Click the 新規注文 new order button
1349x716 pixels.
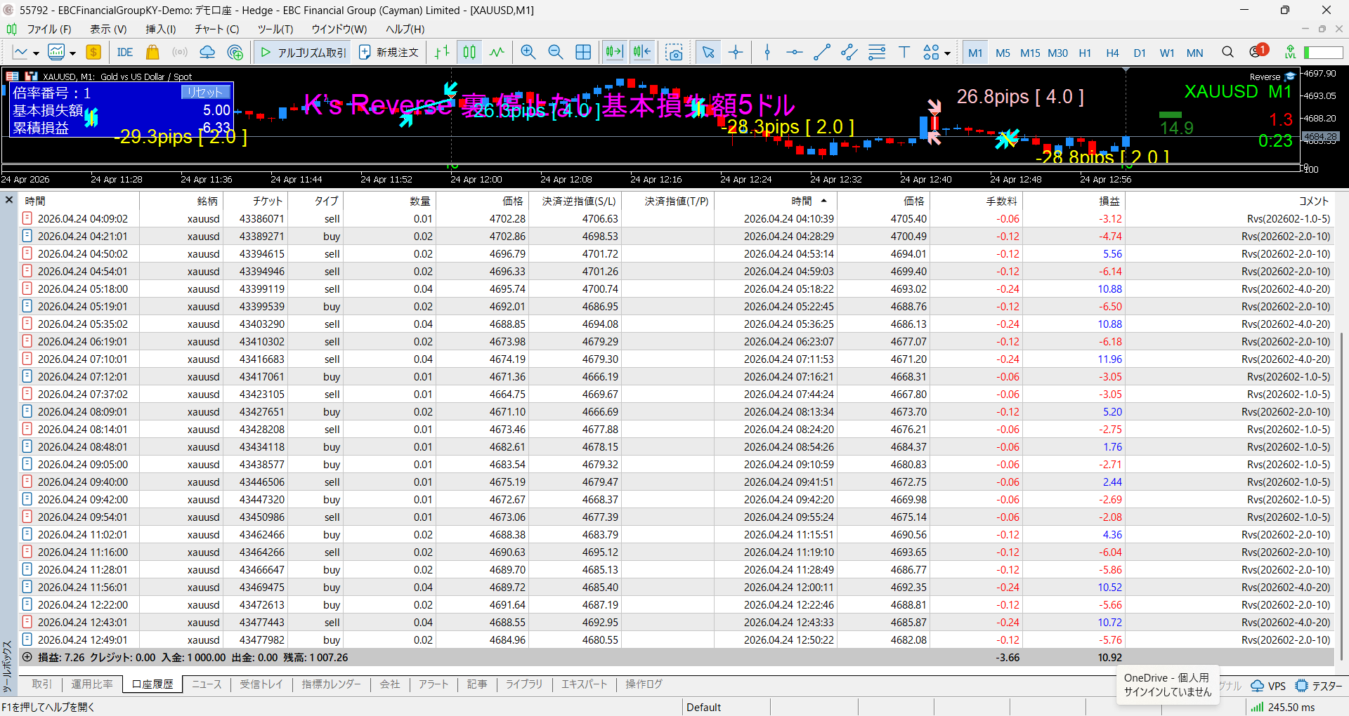pyautogui.click(x=389, y=53)
